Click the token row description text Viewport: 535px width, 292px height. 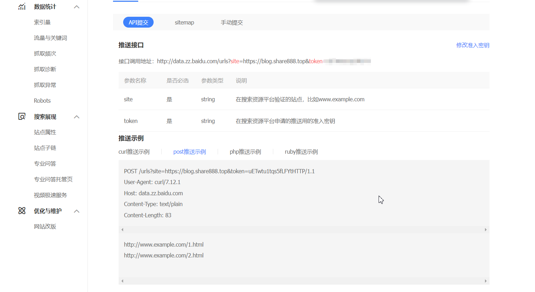(286, 121)
